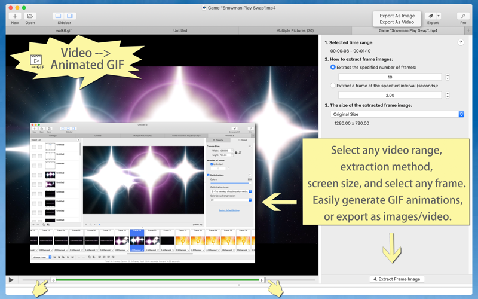The image size is (478, 299).
Task: Click the green selected range bar
Action: tap(158, 280)
